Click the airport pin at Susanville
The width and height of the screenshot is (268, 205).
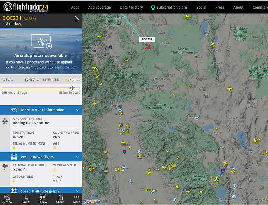pyautogui.click(x=197, y=118)
